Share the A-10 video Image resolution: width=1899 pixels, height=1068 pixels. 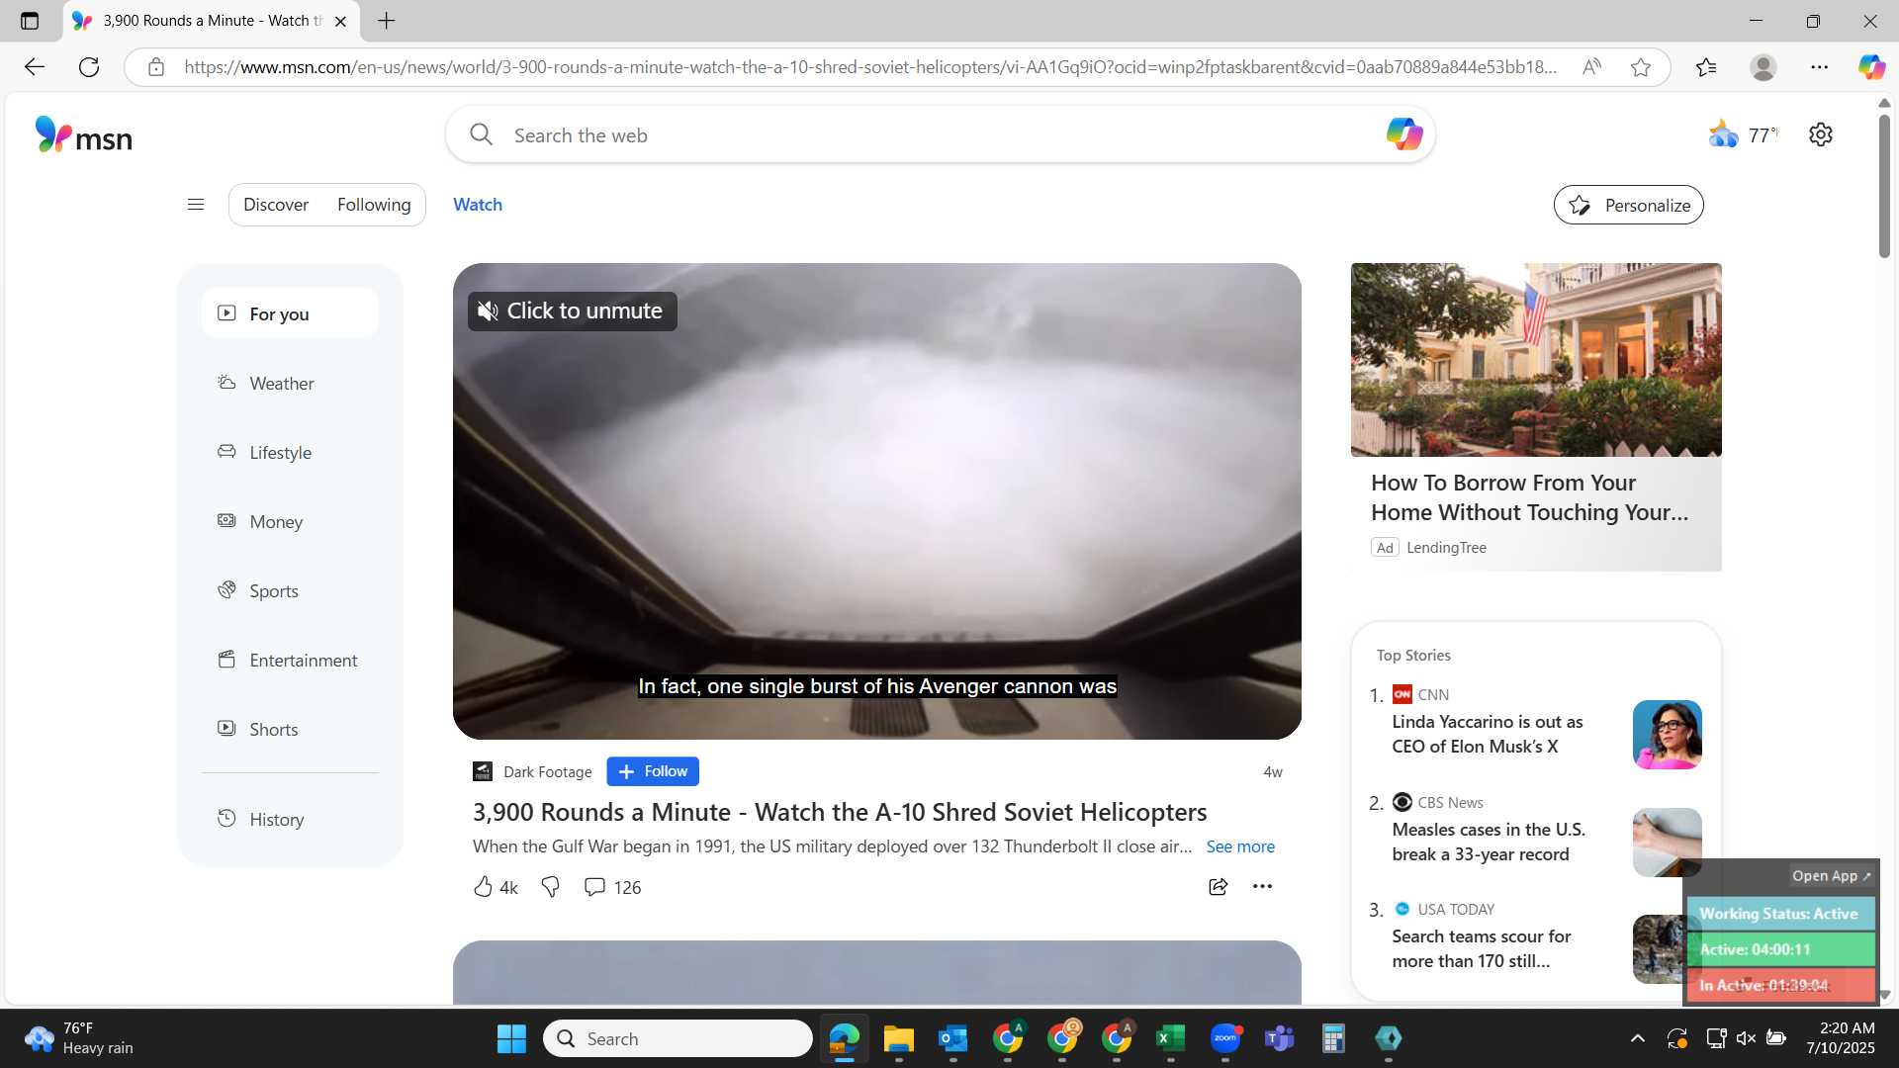[x=1219, y=887]
